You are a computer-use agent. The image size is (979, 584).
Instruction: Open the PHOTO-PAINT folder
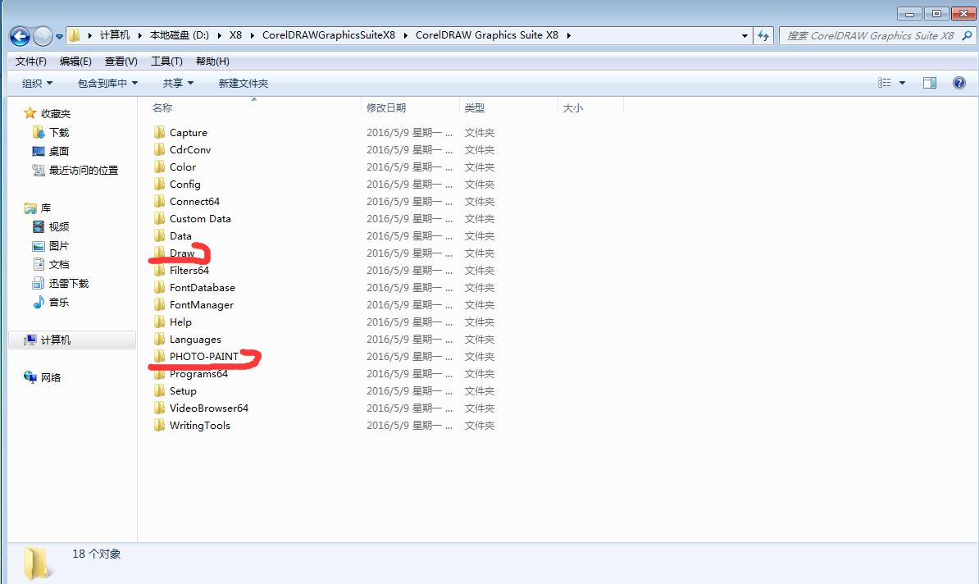click(203, 356)
